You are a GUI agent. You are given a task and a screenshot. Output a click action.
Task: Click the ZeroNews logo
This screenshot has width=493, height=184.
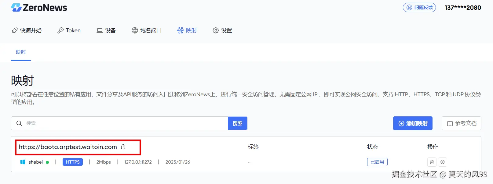(x=39, y=8)
